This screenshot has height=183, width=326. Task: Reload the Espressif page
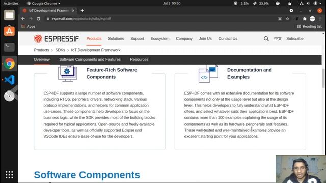point(39,19)
